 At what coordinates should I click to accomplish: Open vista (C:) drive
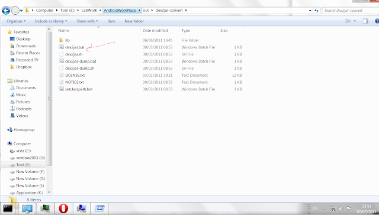click(24, 151)
